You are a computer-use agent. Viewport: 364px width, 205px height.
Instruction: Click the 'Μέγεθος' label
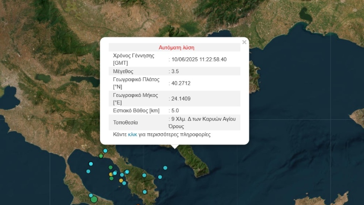(x=123, y=71)
